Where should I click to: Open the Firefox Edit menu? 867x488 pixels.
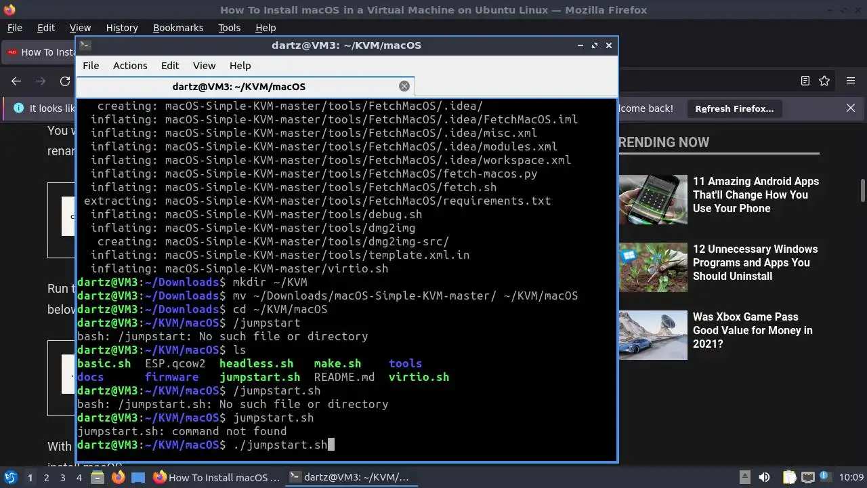(x=46, y=28)
